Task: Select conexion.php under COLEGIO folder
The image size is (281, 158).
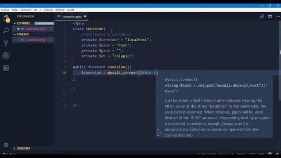Action: pos(33,40)
